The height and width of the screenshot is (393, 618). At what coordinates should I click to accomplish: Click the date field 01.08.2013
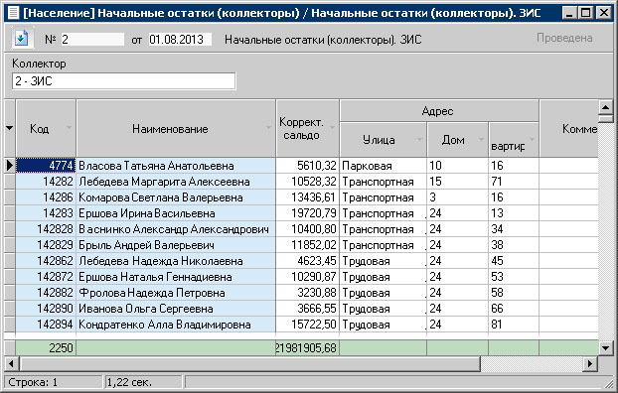(180, 40)
